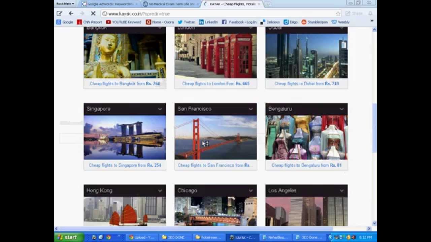Expand the San Francisco card dropdown arrow
431x242 pixels.
(251, 109)
